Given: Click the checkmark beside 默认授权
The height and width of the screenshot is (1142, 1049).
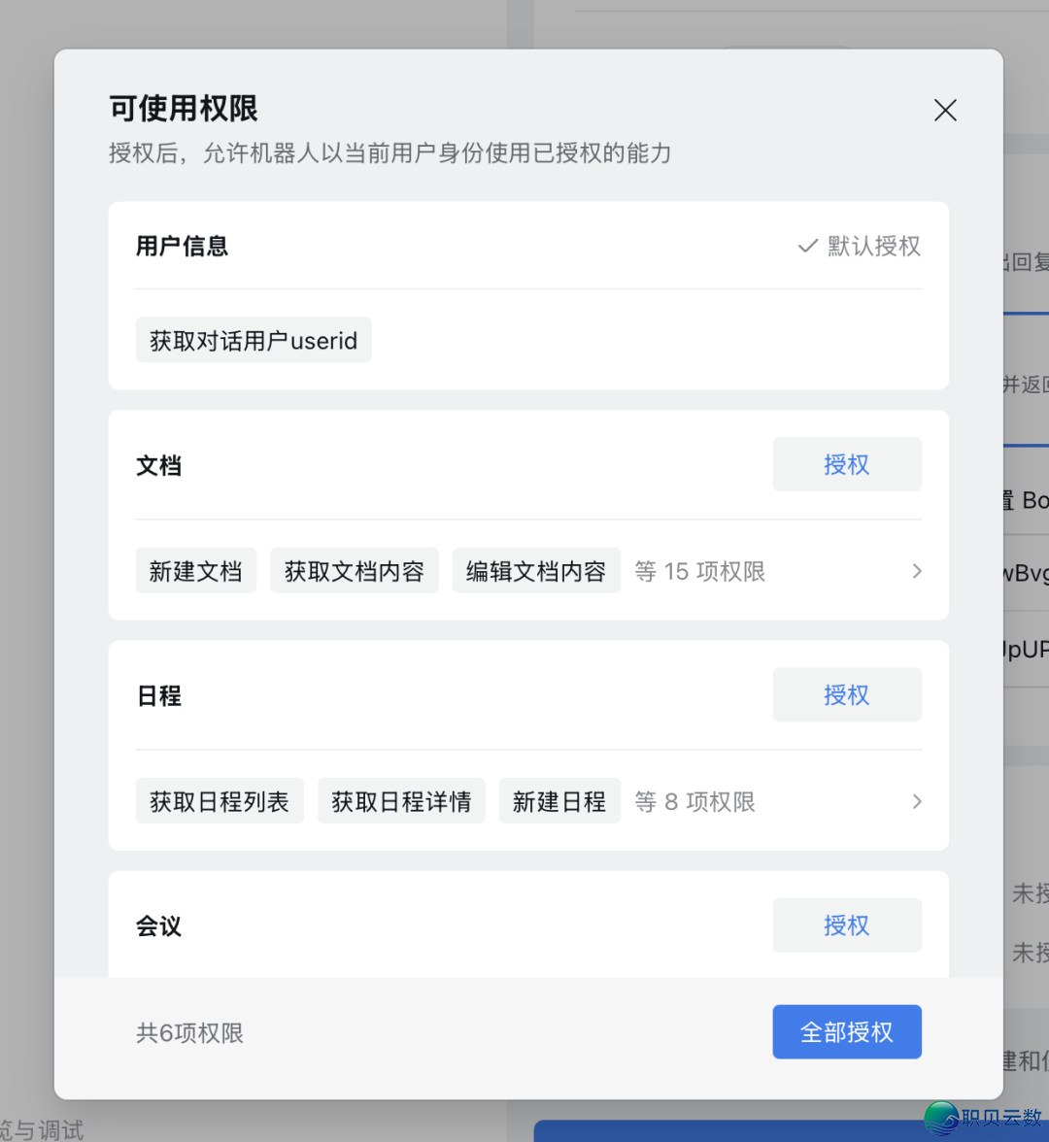Looking at the screenshot, I should pos(806,246).
